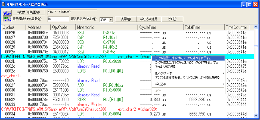Image resolution: width=260 pixels, height=120 pixels.
Task: Select カーソル位置のアドレスからソースウィンドウを表示する
Action: 188,58
